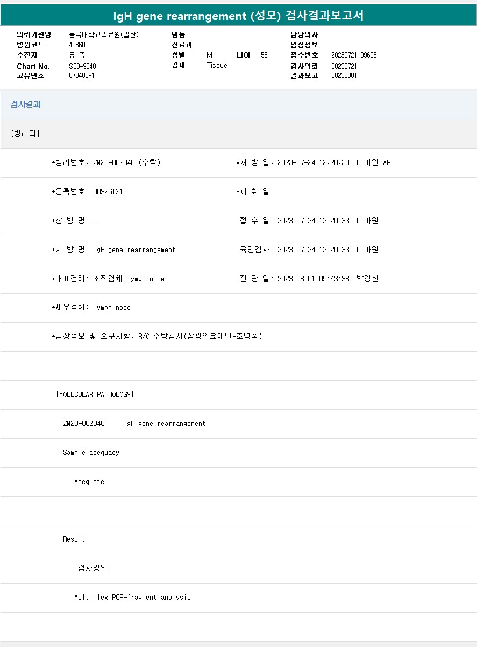Click the IgH gene rearrangement report title
The width and height of the screenshot is (477, 647).
pos(238,16)
